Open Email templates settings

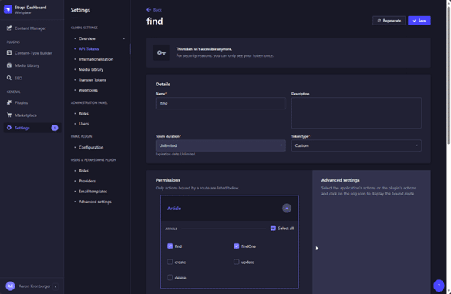[x=93, y=191]
